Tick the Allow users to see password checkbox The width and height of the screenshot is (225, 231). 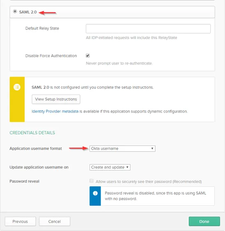pyautogui.click(x=92, y=181)
